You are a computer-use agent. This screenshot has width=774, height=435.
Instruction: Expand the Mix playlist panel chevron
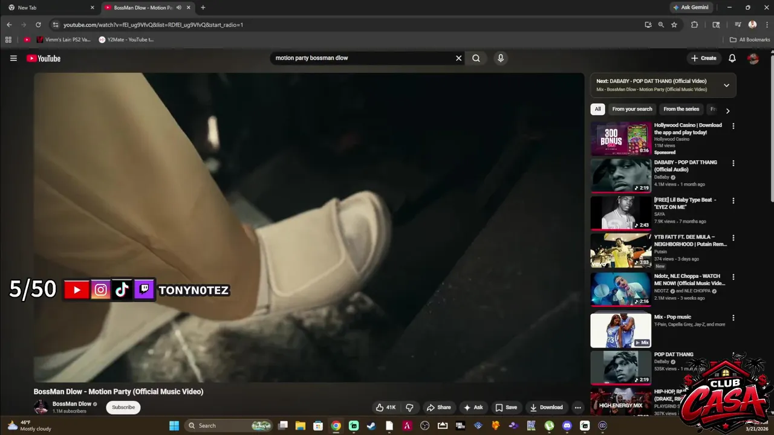point(726,85)
